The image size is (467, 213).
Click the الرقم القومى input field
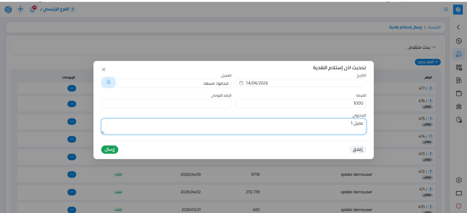click(166, 103)
